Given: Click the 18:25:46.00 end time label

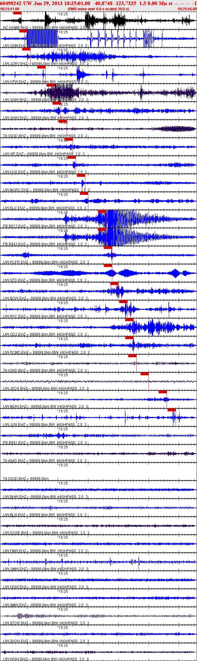Looking at the screenshot, I should pos(187,9).
